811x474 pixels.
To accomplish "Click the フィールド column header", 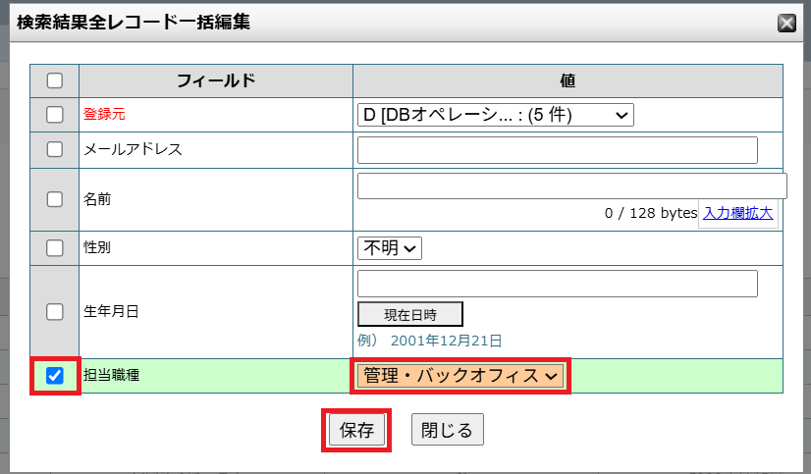I will tap(216, 80).
